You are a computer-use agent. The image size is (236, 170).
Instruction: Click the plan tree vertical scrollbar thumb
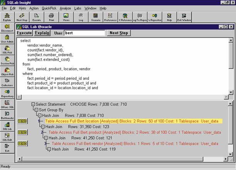230,125
